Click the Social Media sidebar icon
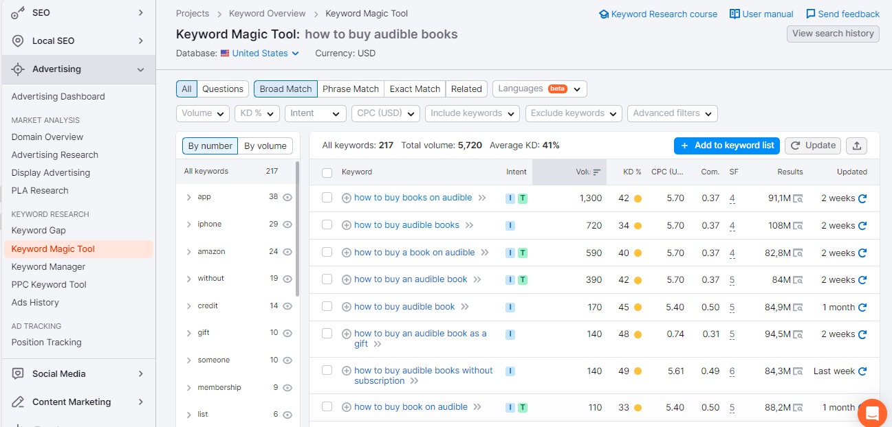This screenshot has width=892, height=427. click(x=19, y=373)
